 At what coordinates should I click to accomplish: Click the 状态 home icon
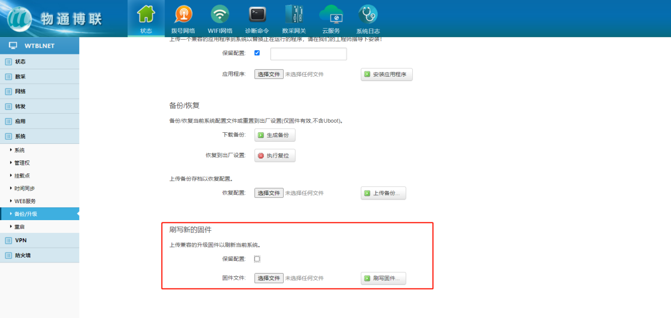[x=146, y=15]
